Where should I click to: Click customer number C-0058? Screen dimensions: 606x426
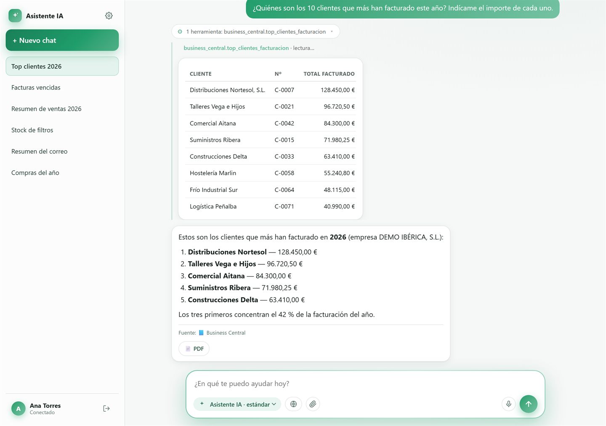[x=284, y=173]
